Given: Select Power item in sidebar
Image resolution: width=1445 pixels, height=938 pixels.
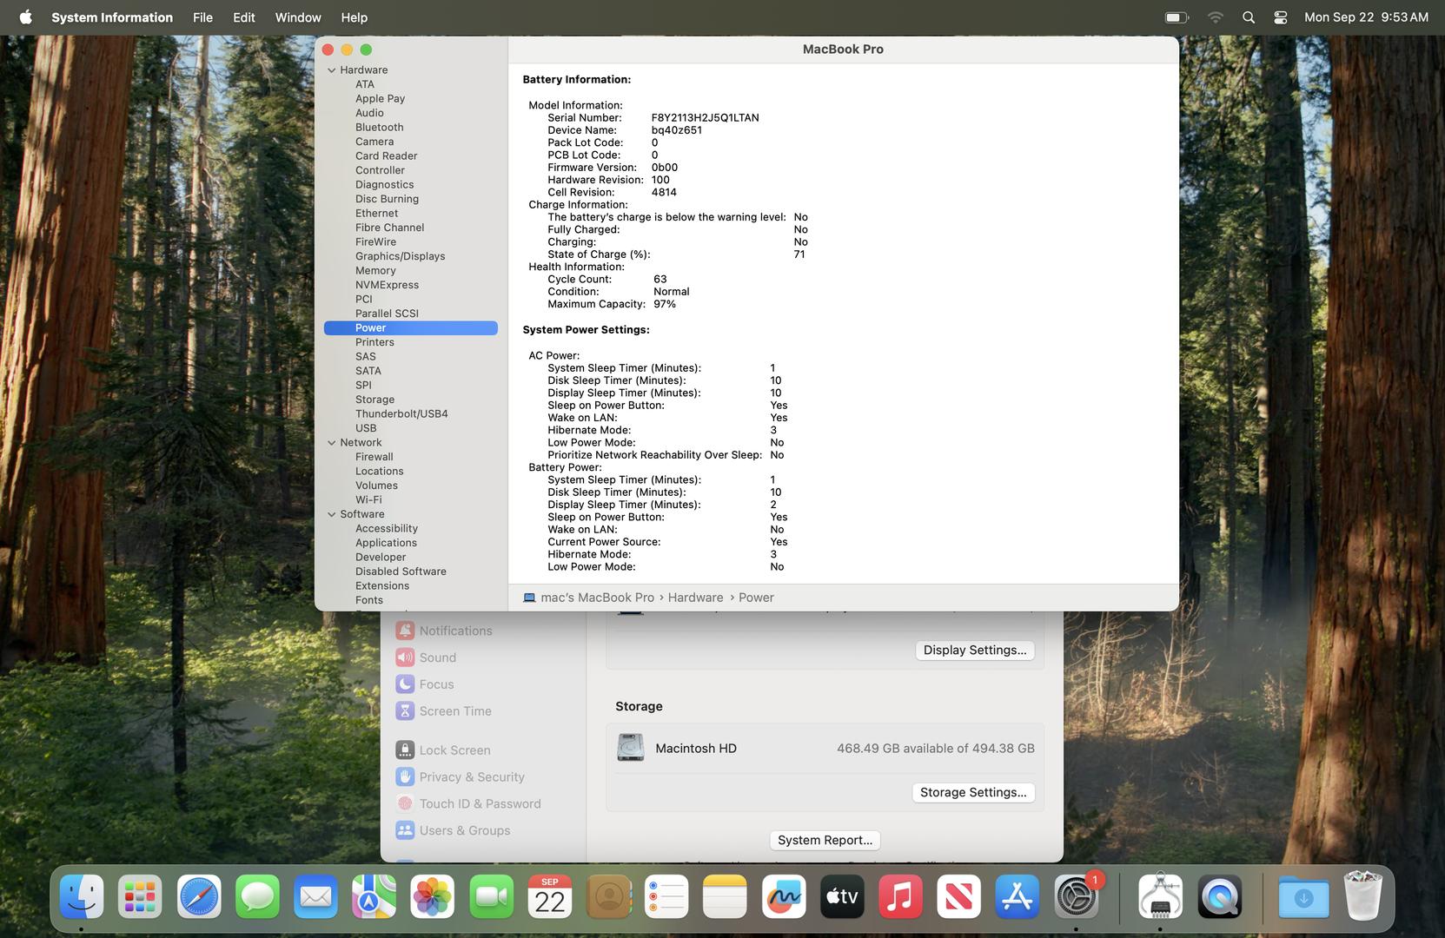Looking at the screenshot, I should (410, 328).
